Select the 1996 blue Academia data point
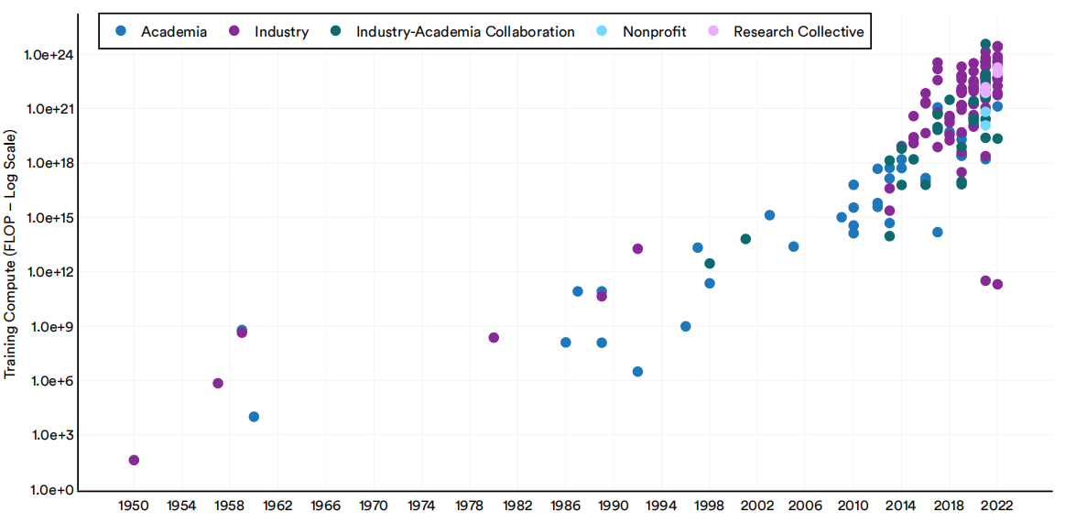This screenshot has height=523, width=1065. (x=686, y=326)
